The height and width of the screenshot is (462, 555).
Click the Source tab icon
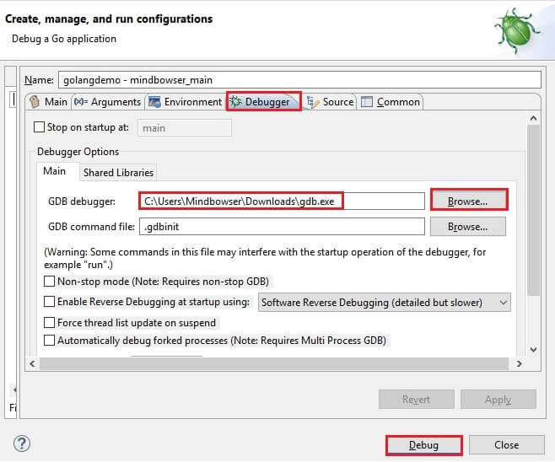click(312, 102)
